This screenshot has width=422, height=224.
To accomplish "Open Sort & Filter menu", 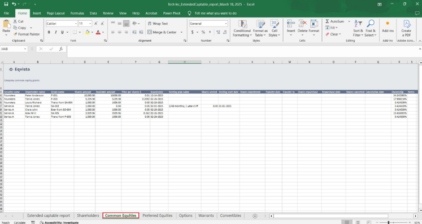I will [358, 28].
